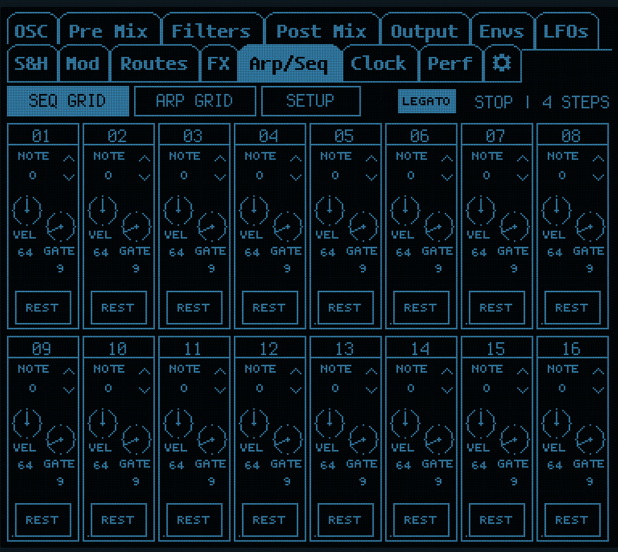Click the 4 STEPS indicator
The width and height of the screenshot is (618, 552).
(576, 102)
